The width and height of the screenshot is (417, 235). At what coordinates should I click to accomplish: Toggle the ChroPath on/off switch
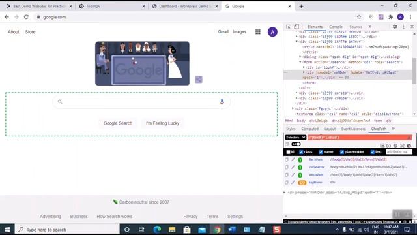[296, 144]
